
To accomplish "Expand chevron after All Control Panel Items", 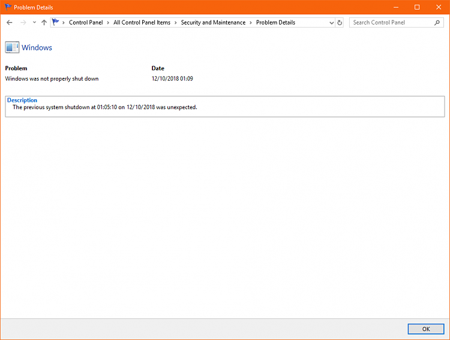I will (x=176, y=23).
